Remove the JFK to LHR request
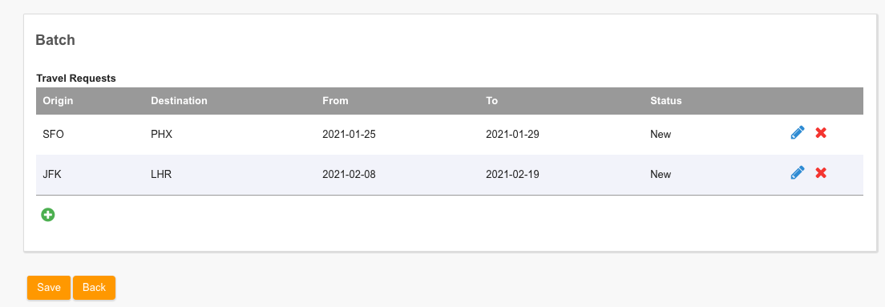This screenshot has width=885, height=307. tap(821, 172)
